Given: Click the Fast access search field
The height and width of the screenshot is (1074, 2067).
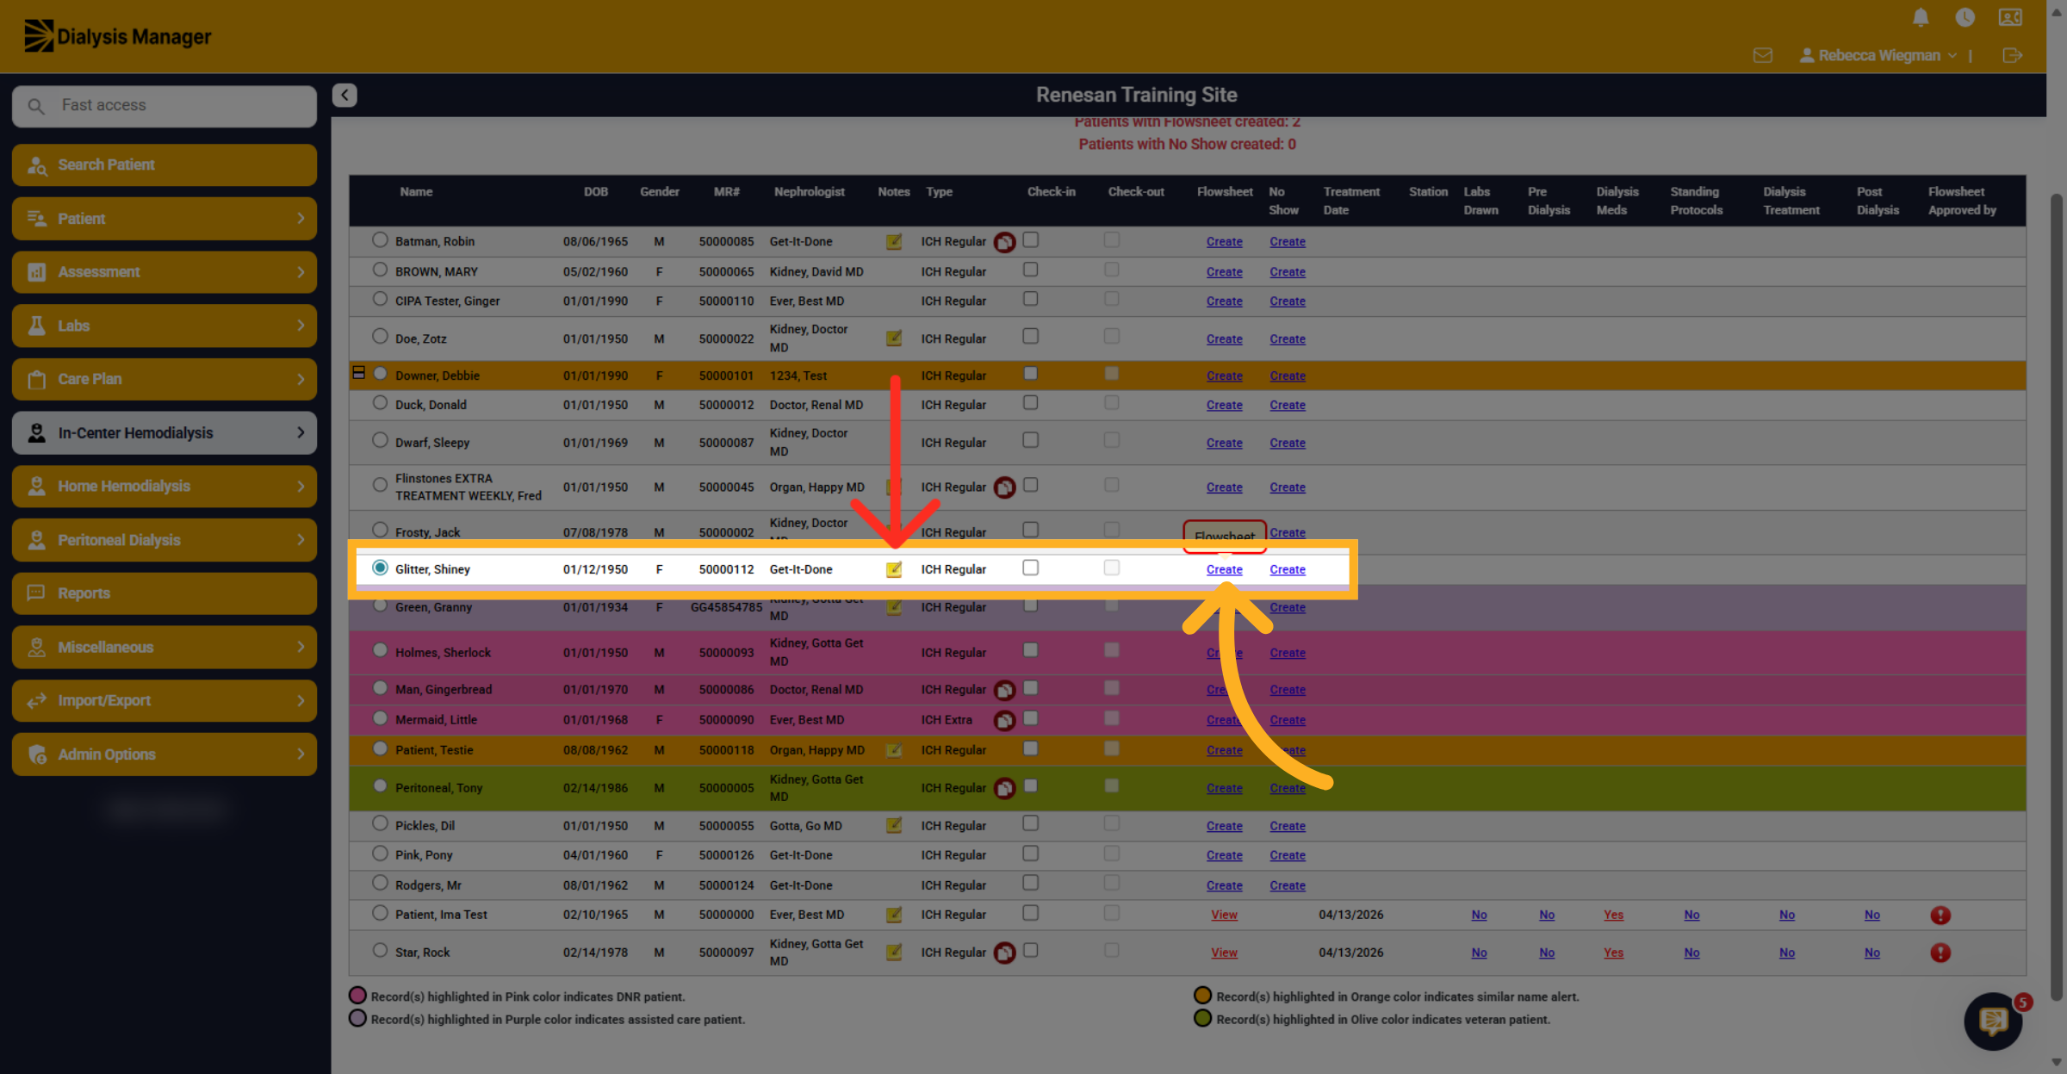Looking at the screenshot, I should (x=164, y=106).
